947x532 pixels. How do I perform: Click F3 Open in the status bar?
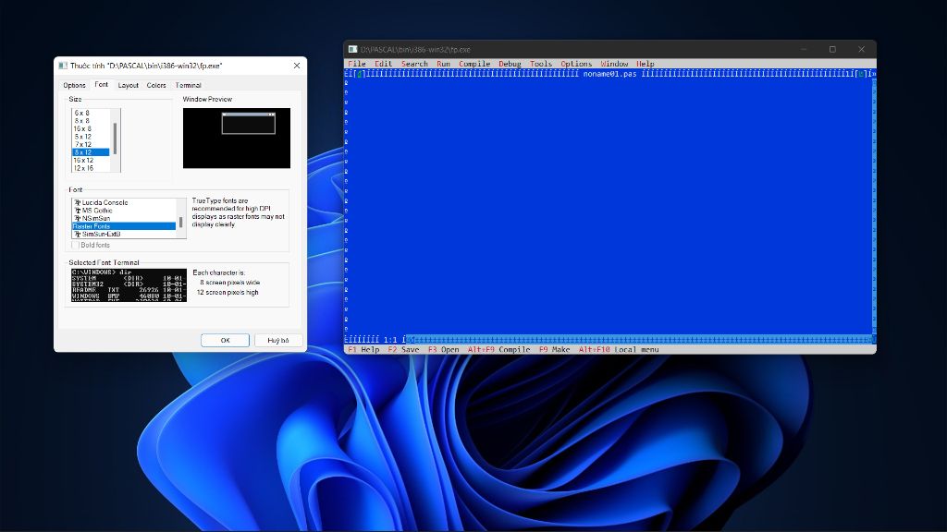coord(443,350)
